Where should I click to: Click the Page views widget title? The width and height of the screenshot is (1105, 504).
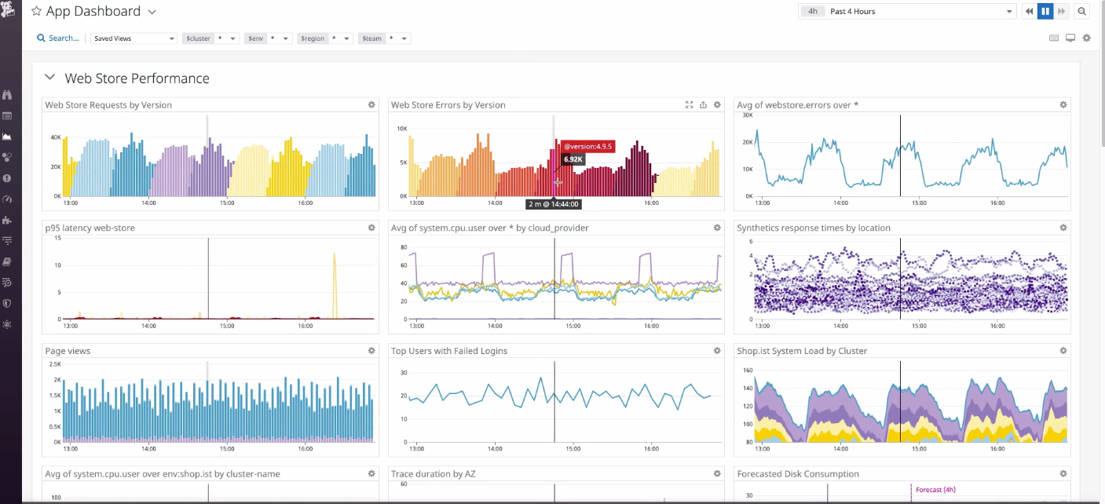click(68, 351)
